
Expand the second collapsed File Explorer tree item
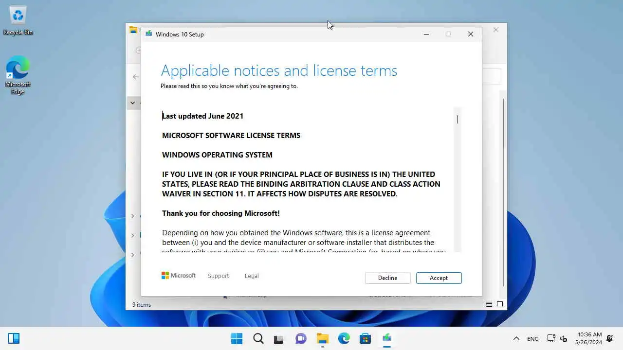(132, 235)
